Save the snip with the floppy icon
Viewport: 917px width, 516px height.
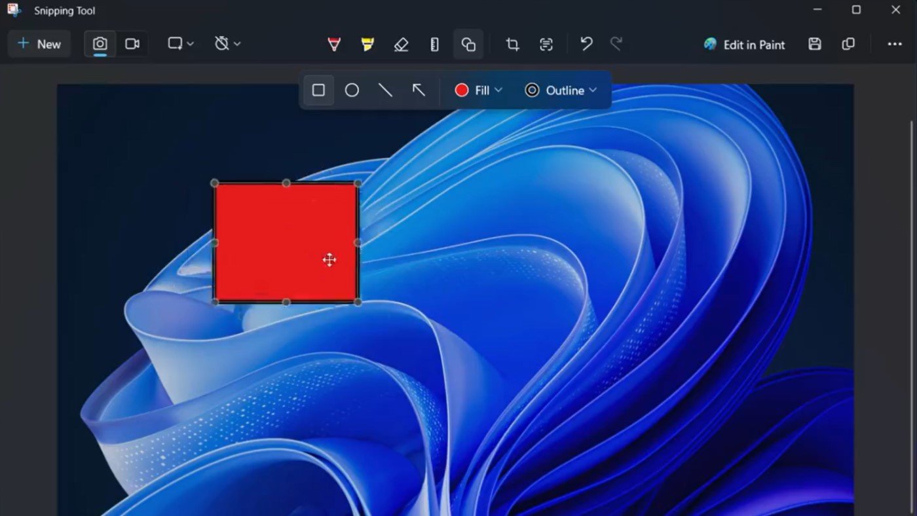[815, 44]
